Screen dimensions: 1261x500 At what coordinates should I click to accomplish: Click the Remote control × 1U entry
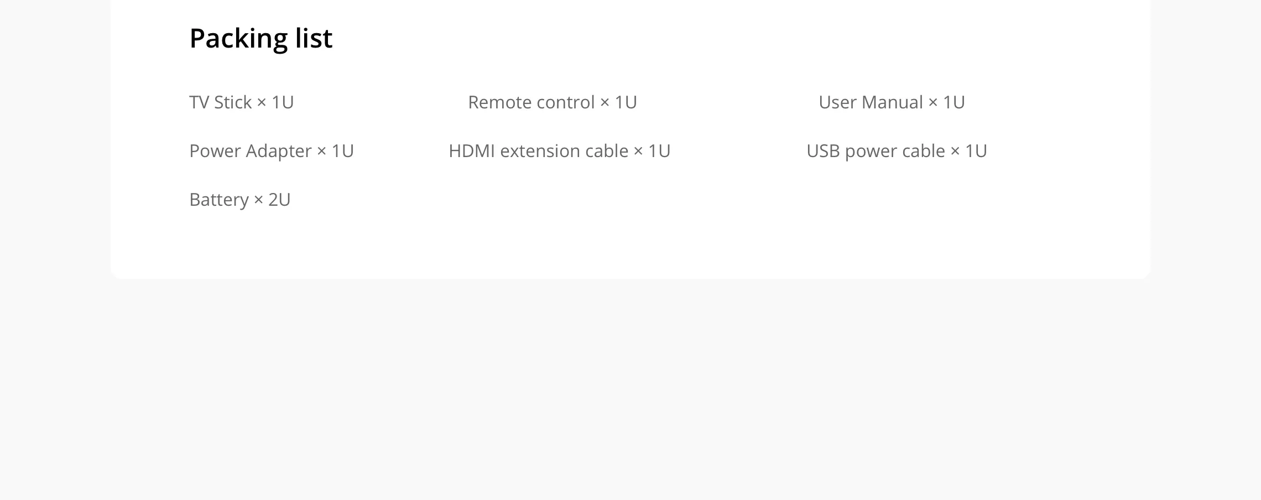553,102
